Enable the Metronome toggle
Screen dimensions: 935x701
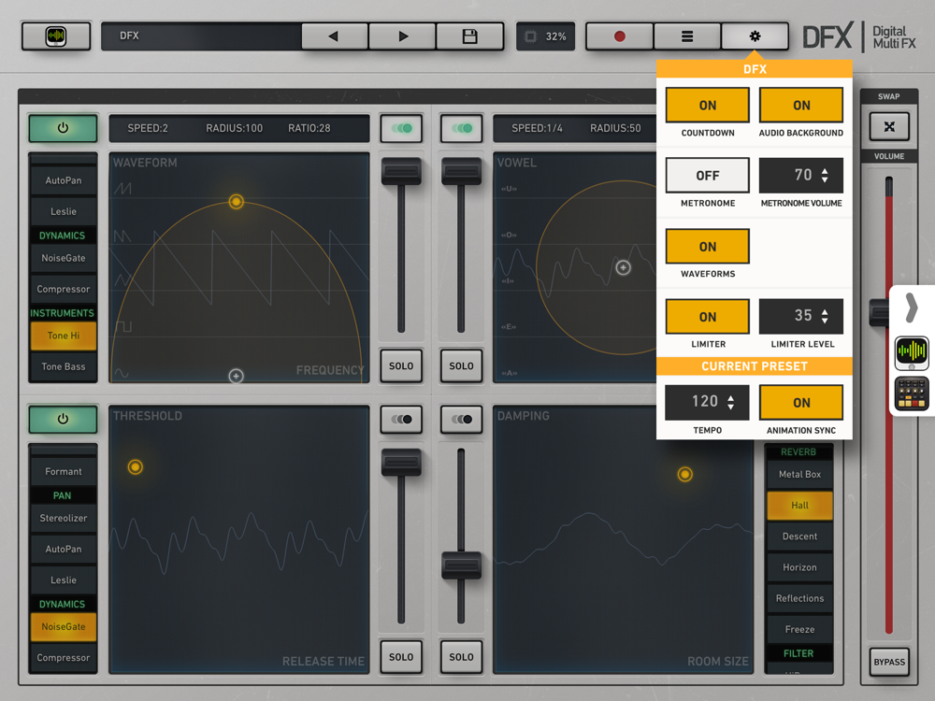707,176
